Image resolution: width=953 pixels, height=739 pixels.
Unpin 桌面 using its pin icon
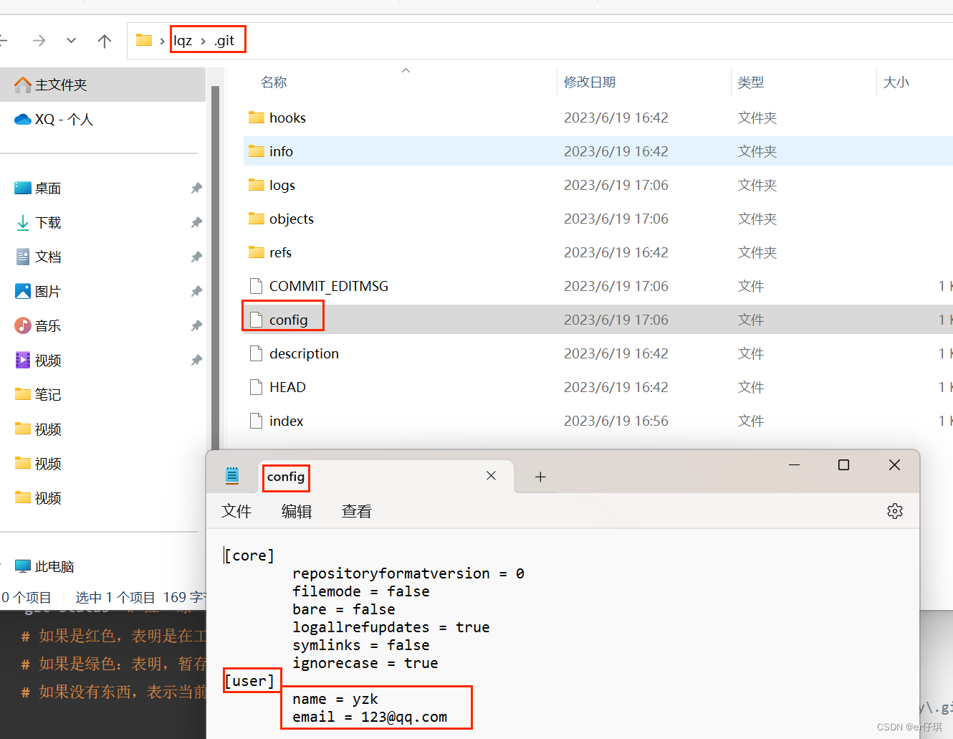pyautogui.click(x=196, y=188)
